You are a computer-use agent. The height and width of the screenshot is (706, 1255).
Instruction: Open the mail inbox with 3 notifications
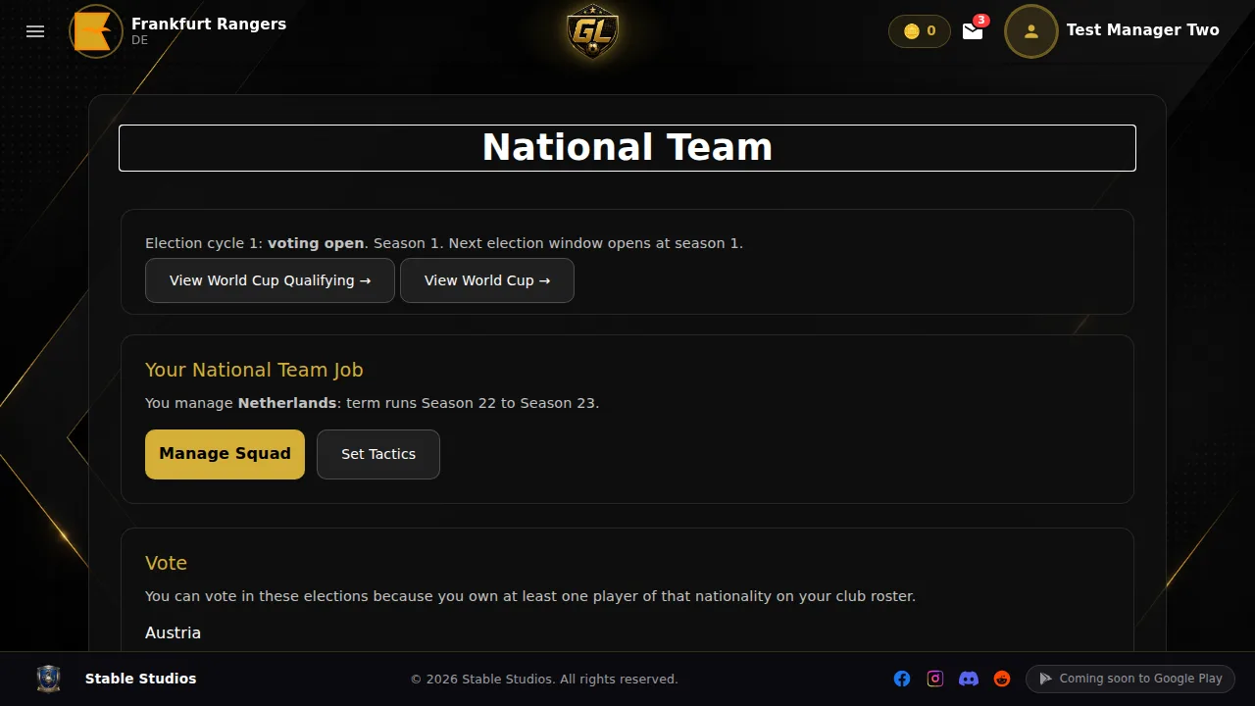click(974, 30)
